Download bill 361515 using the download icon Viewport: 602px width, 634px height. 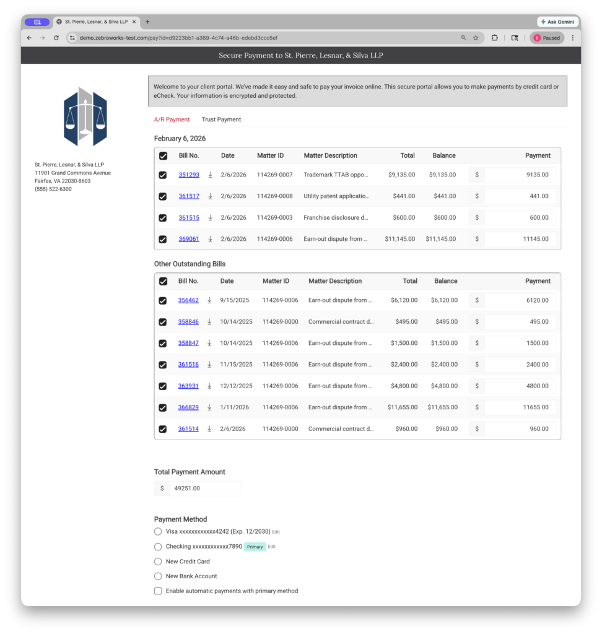210,218
